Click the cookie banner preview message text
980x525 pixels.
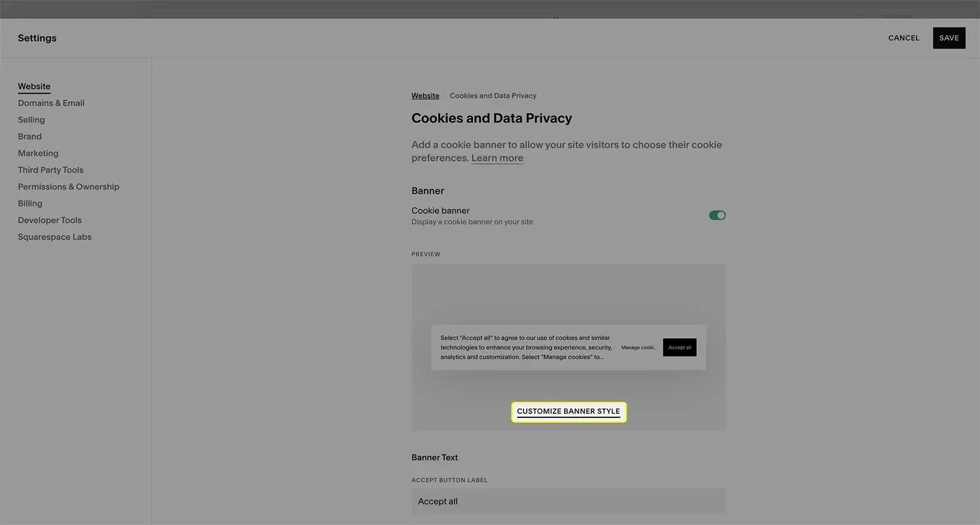click(527, 347)
